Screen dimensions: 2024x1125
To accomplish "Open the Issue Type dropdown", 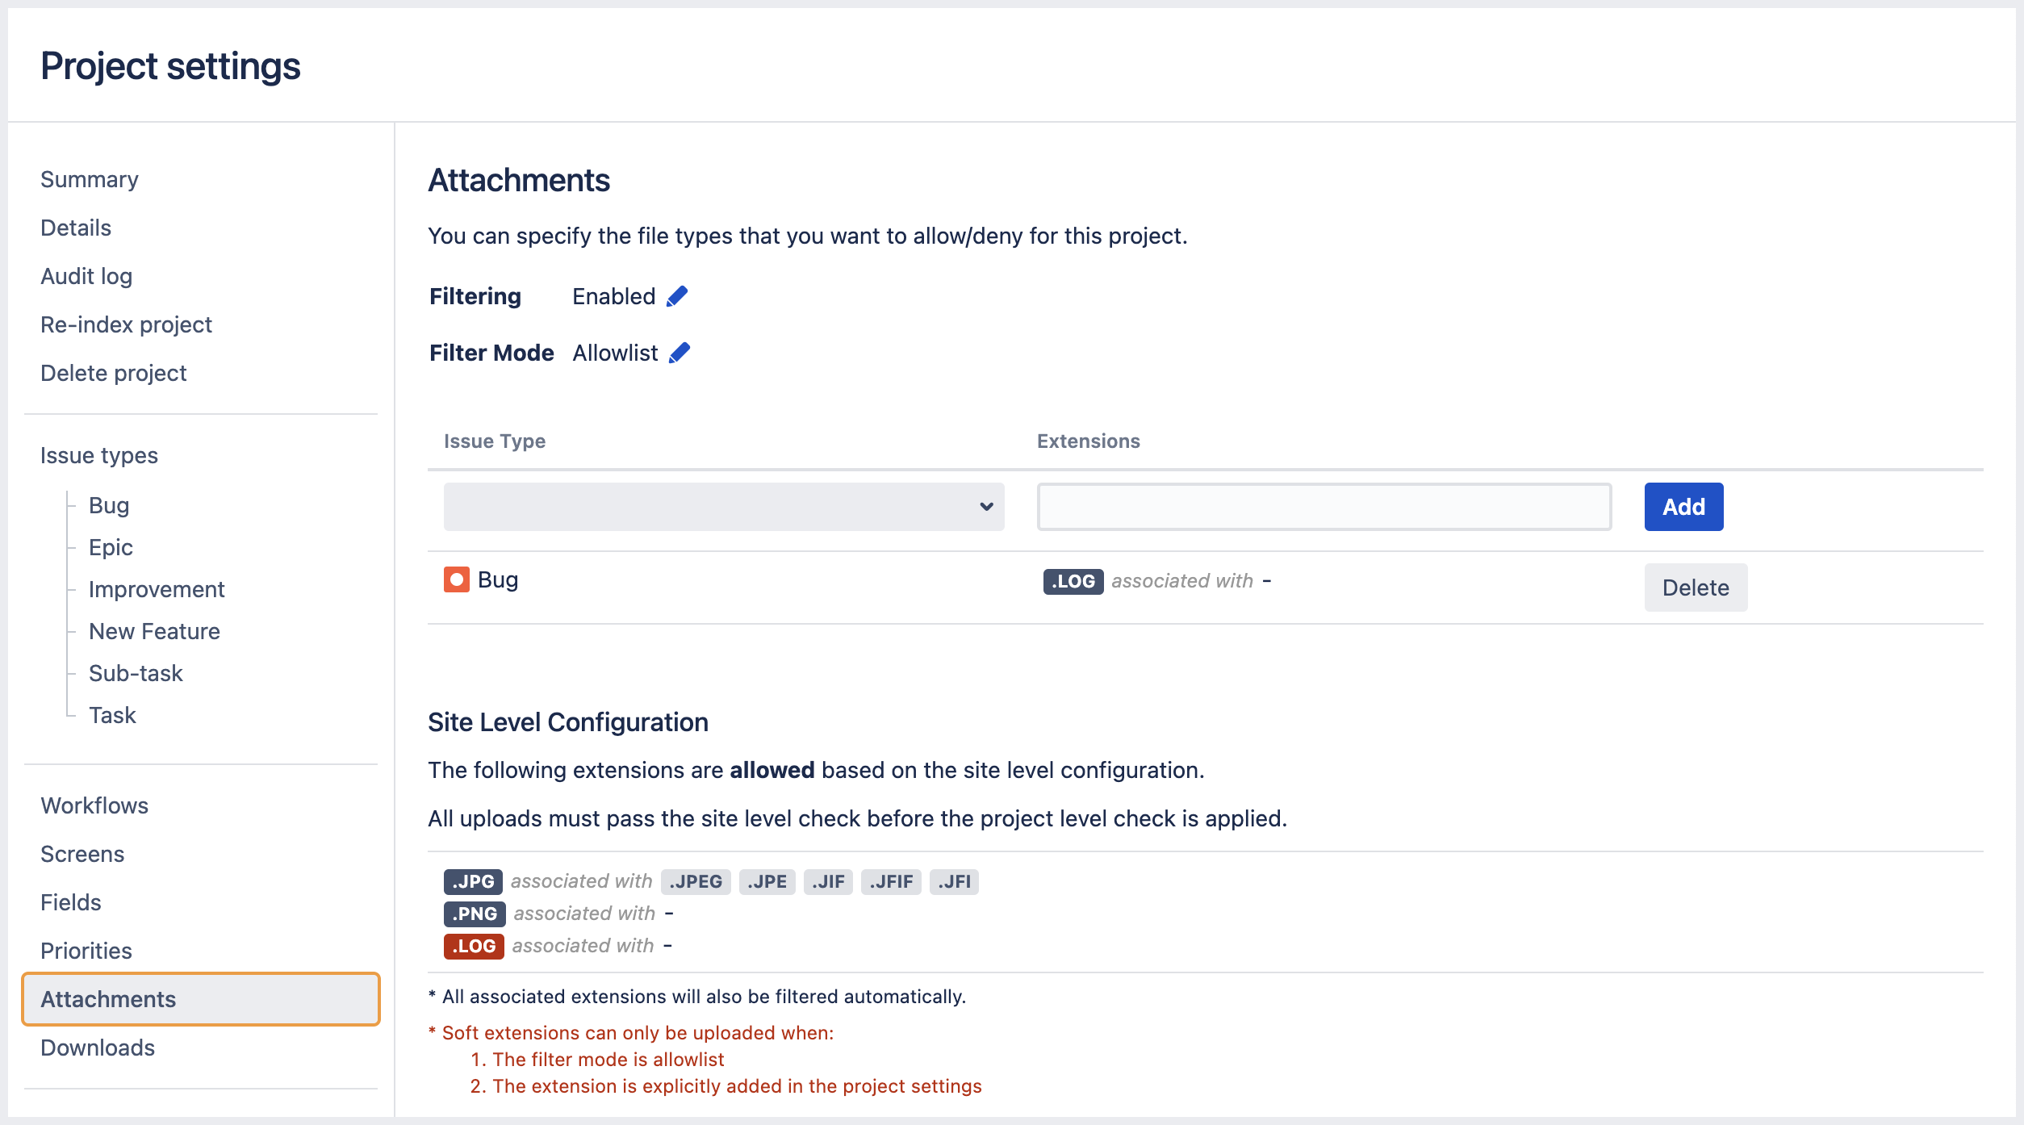I will pyautogui.click(x=722, y=507).
